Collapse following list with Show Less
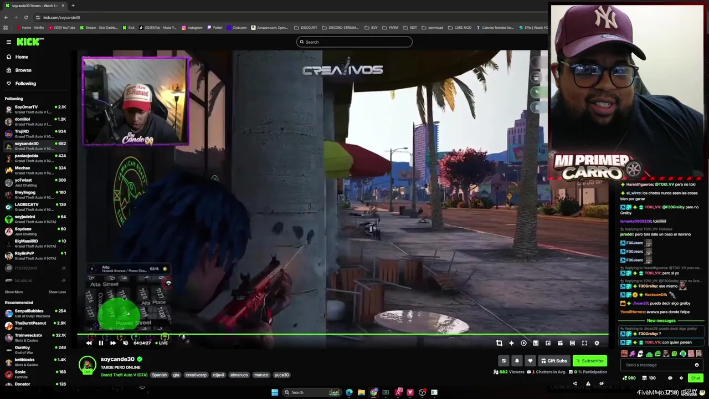The width and height of the screenshot is (709, 399). pyautogui.click(x=57, y=292)
